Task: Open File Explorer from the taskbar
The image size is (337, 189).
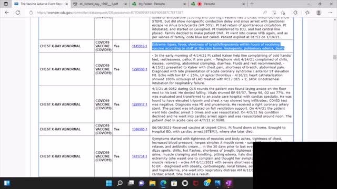Action: click(x=152, y=183)
